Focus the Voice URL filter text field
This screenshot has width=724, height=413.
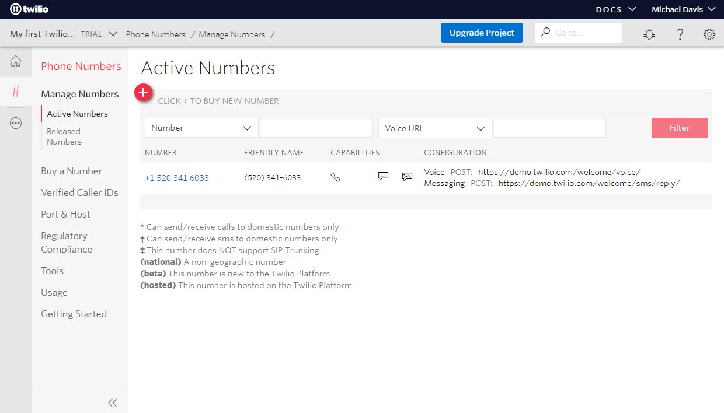[549, 128]
